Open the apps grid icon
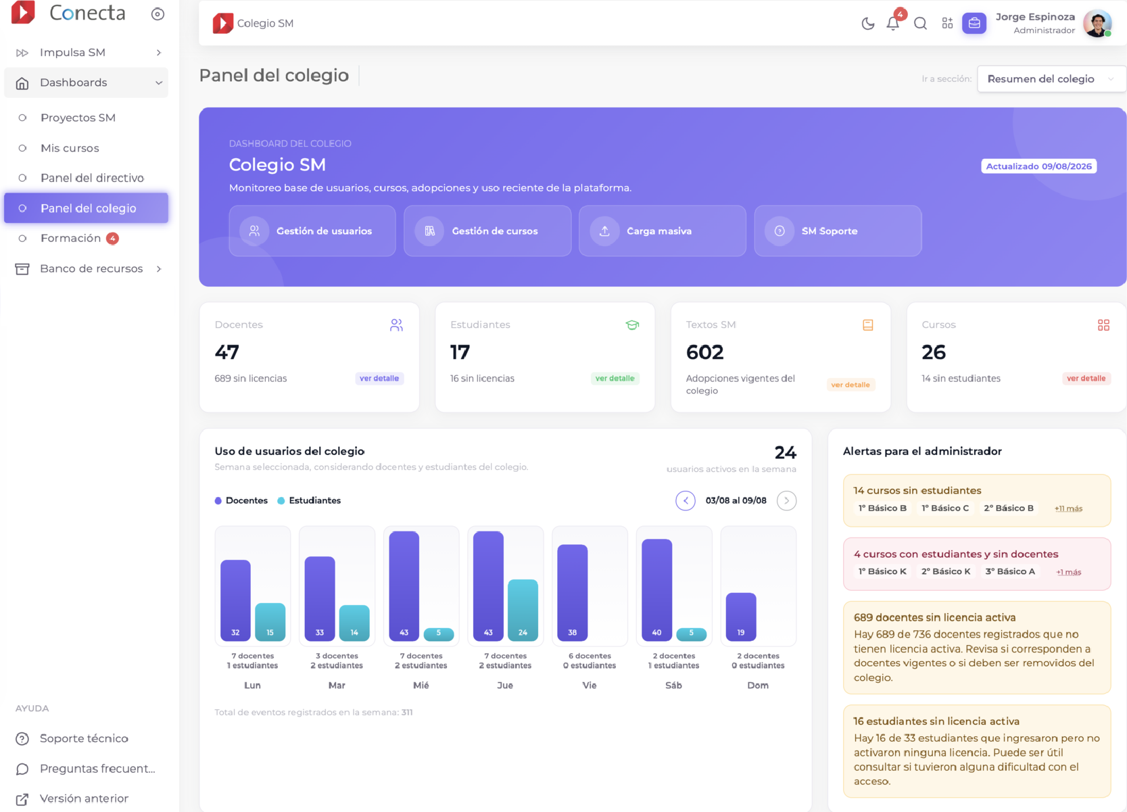 [947, 24]
